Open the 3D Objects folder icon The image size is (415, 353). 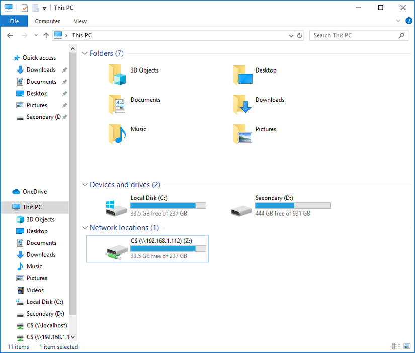pos(117,75)
